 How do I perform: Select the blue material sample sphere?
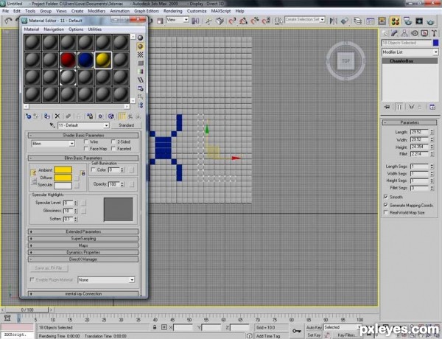[x=85, y=60]
